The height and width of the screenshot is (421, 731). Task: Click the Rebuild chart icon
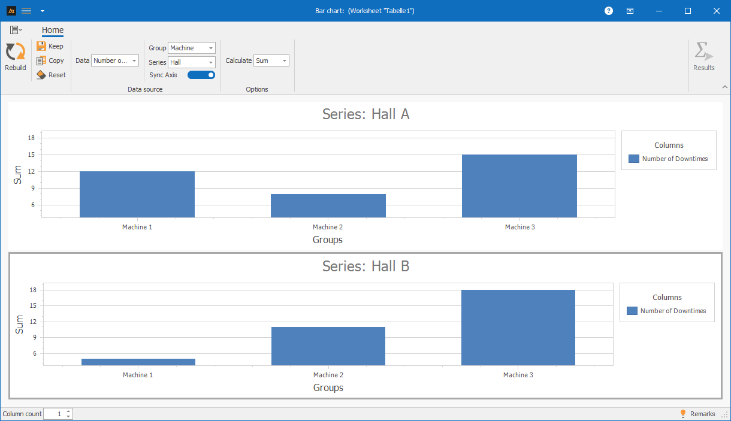(15, 52)
